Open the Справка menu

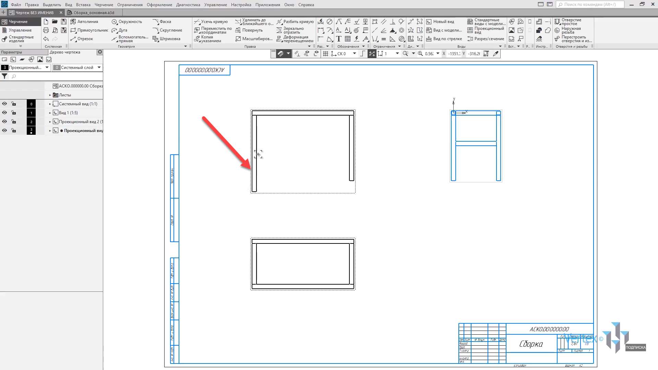pos(306,4)
